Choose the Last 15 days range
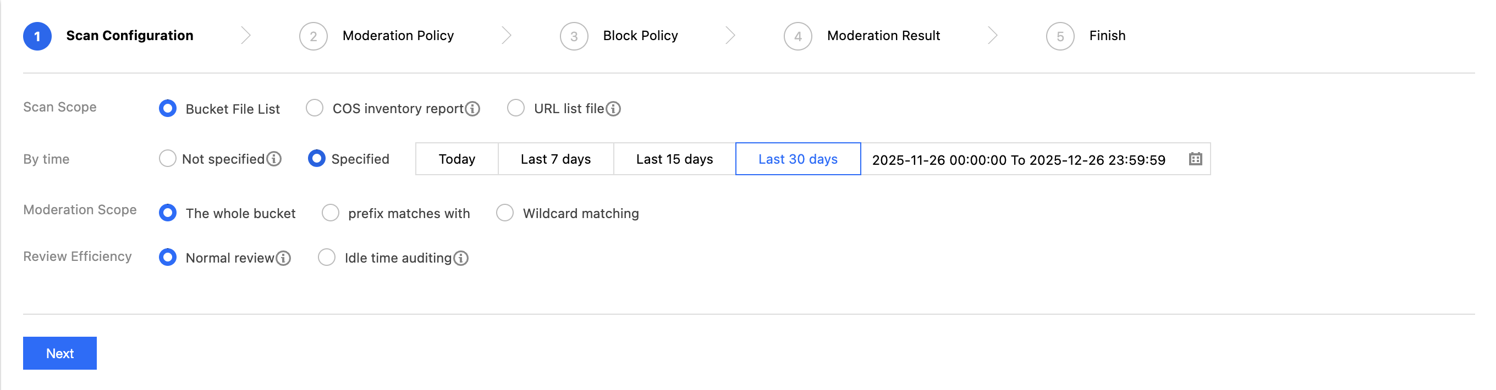This screenshot has width=1496, height=390. (674, 159)
